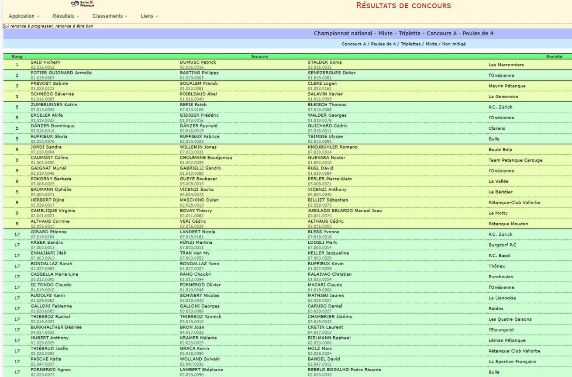Expand the Liens dropdown arrow
572x377 pixels.
(x=157, y=17)
